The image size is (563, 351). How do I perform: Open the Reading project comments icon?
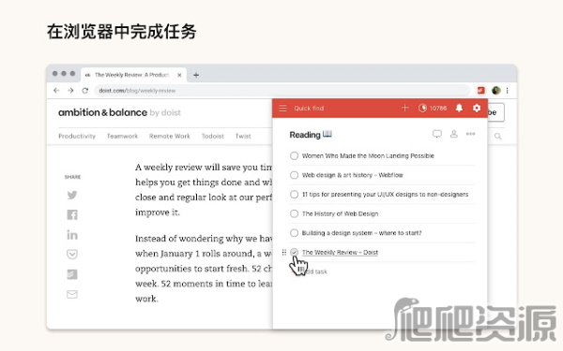[x=437, y=134]
